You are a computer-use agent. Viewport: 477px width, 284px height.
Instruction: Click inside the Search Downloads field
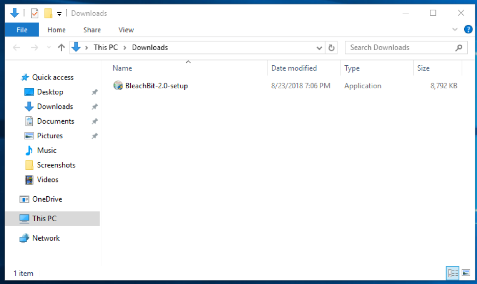(x=399, y=48)
